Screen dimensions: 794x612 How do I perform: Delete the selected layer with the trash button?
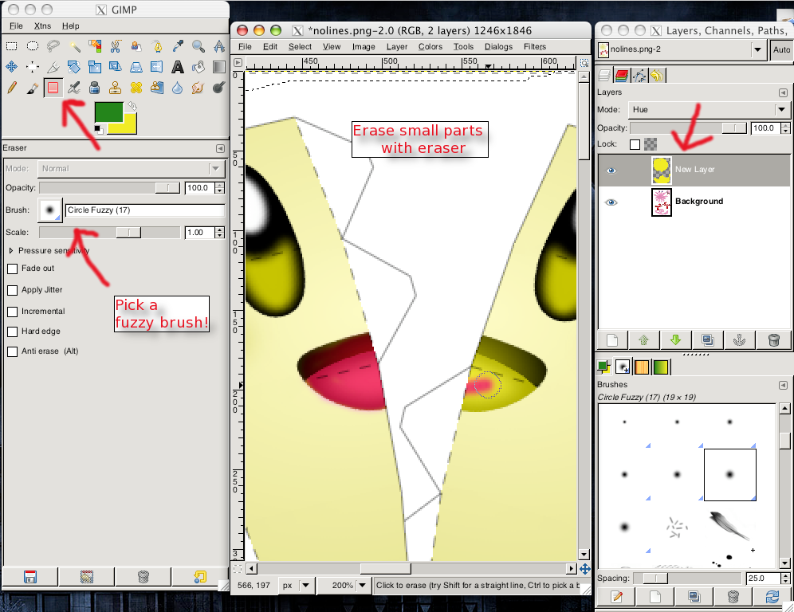773,339
